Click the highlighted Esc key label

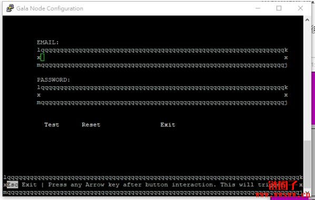[x=13, y=185]
